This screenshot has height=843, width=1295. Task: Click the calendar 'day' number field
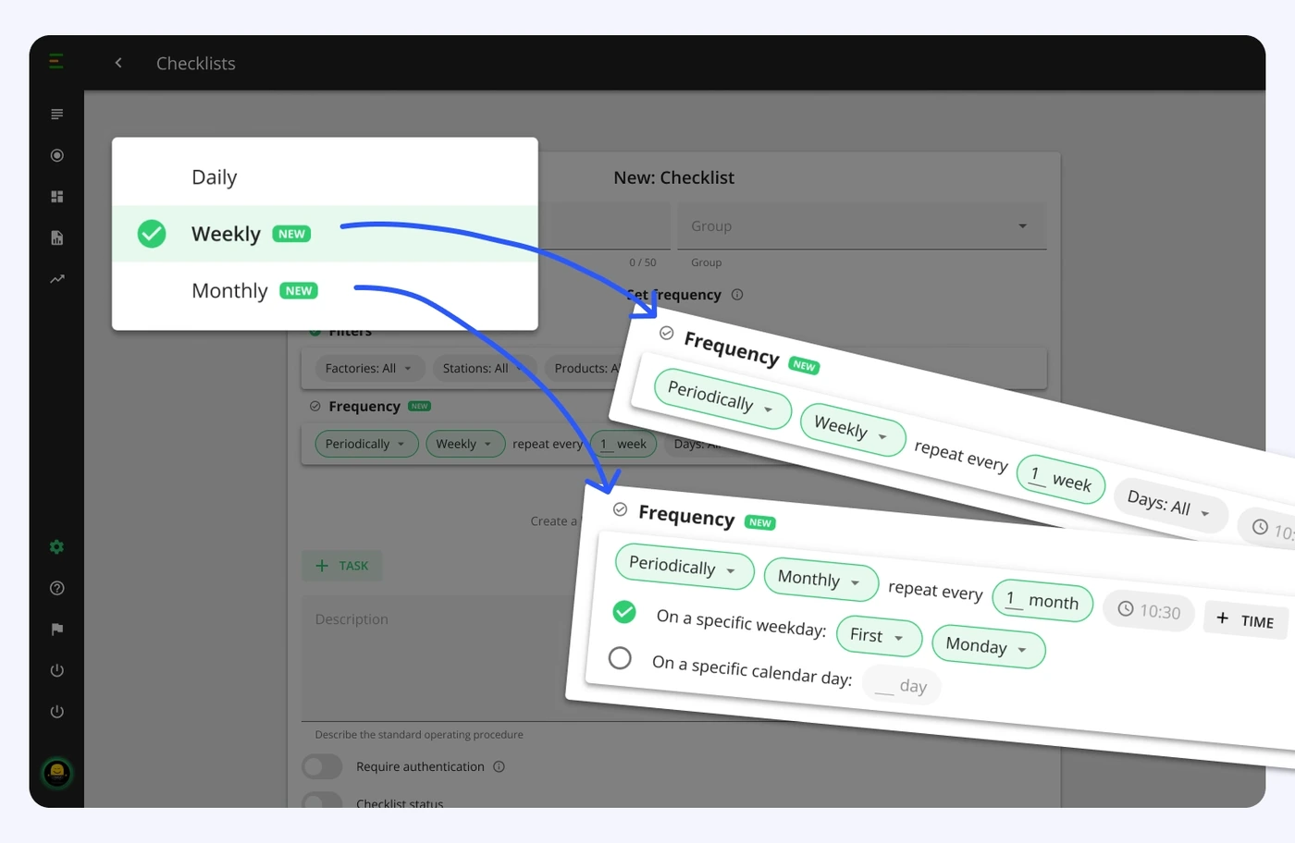coord(901,685)
